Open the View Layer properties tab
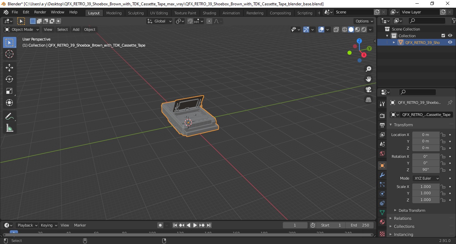Image resolution: width=456 pixels, height=244 pixels. 382,135
